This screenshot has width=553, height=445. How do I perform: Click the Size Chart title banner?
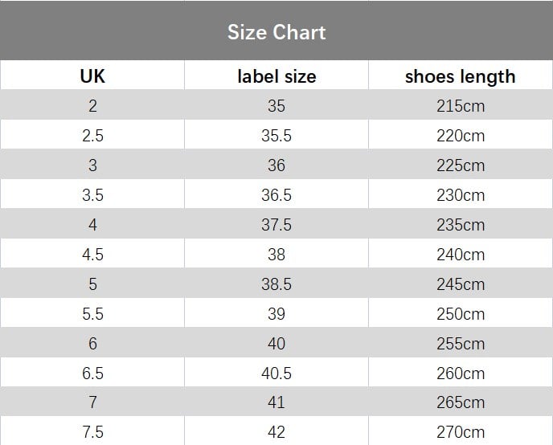point(276,32)
